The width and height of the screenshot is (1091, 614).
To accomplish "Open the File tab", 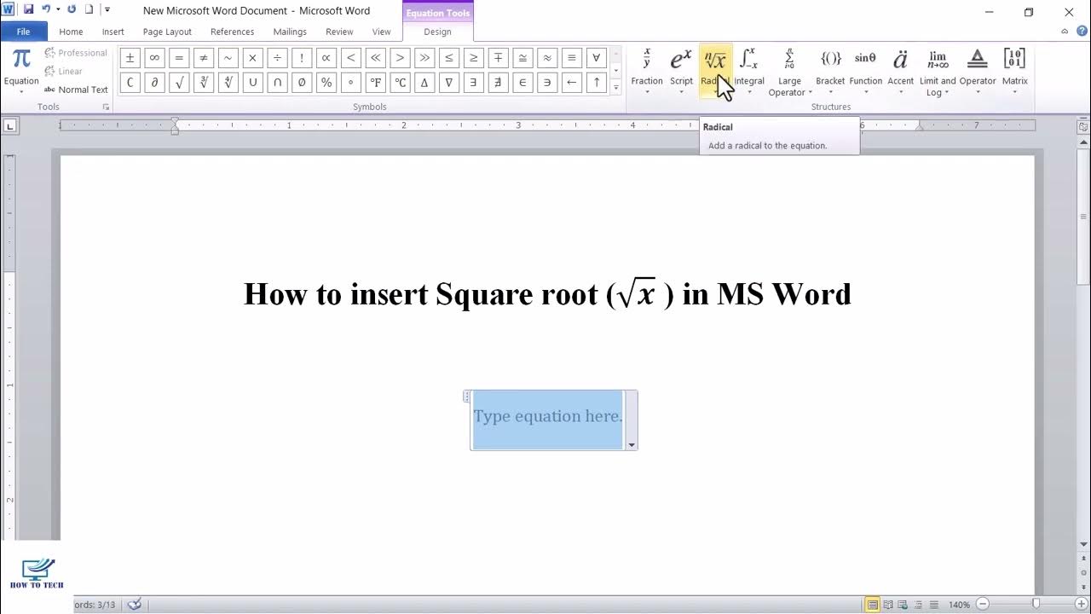I will (23, 32).
